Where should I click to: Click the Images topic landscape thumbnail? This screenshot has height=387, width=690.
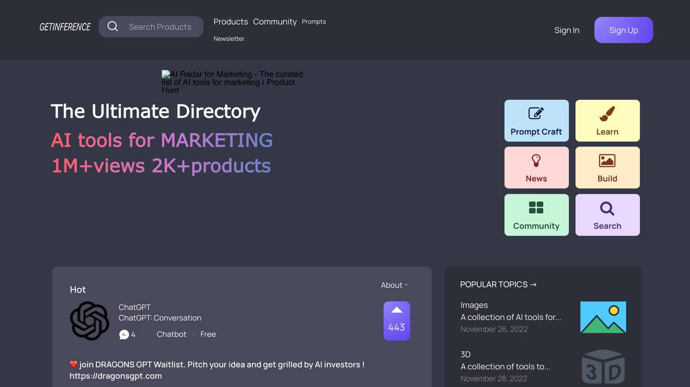click(x=603, y=317)
